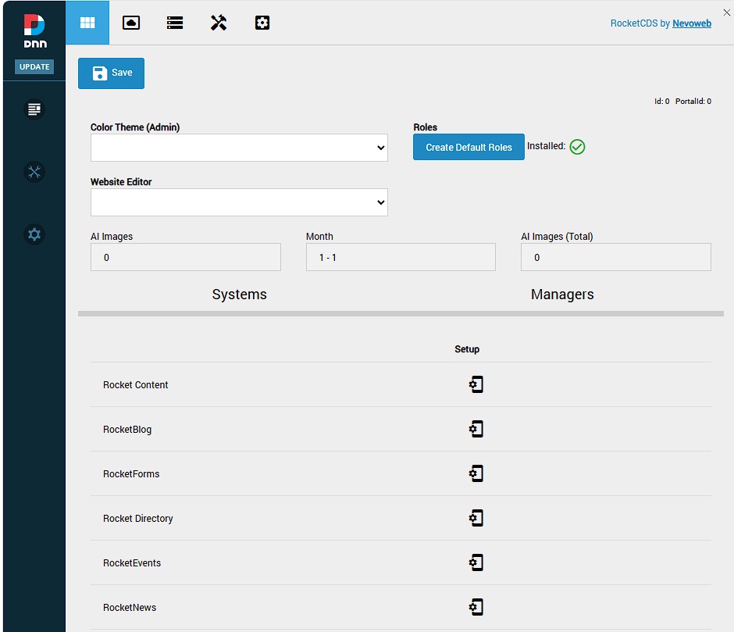This screenshot has height=632, width=734.
Task: Click the Save button
Action: click(112, 73)
